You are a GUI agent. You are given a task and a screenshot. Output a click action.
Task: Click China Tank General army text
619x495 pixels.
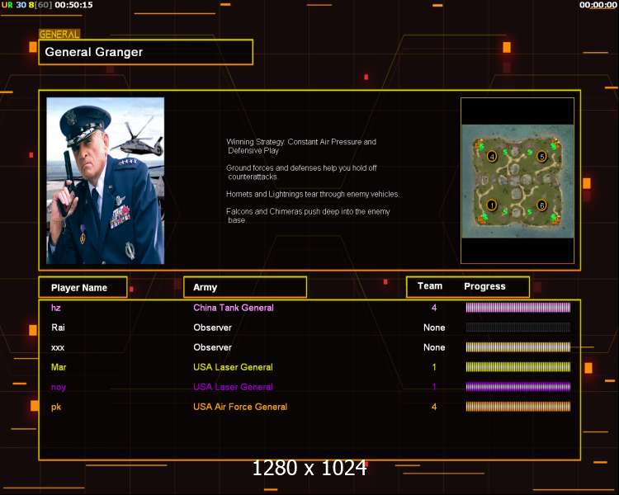coord(234,308)
